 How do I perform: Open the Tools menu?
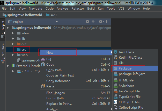111,9
